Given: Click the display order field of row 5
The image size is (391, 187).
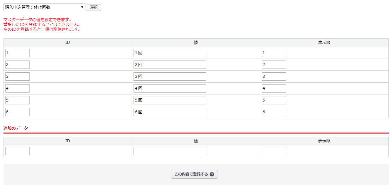Looking at the screenshot, I should pyautogui.click(x=274, y=100).
